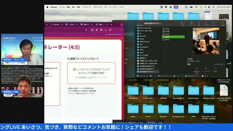Open the ヘルプ menu in the menu bar
Viewport: 233px width, 131px height.
click(x=121, y=7)
